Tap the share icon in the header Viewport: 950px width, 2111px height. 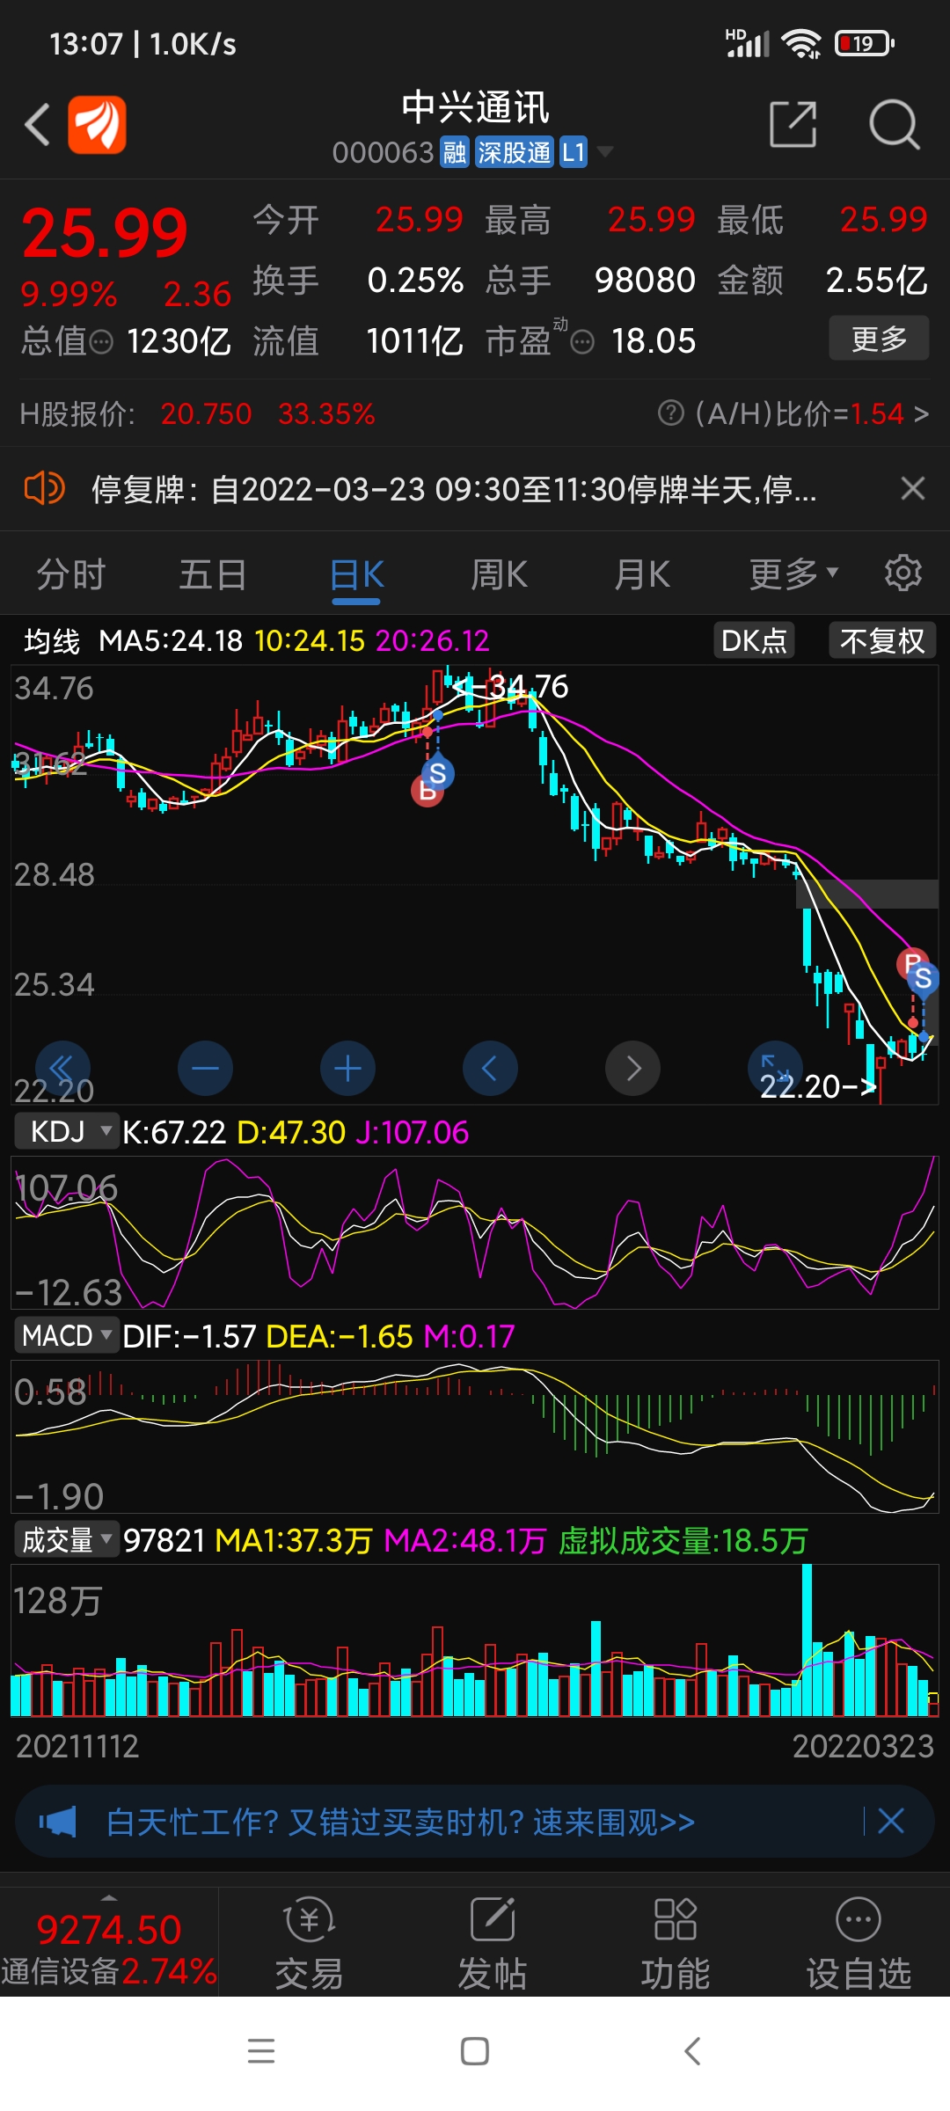[793, 124]
